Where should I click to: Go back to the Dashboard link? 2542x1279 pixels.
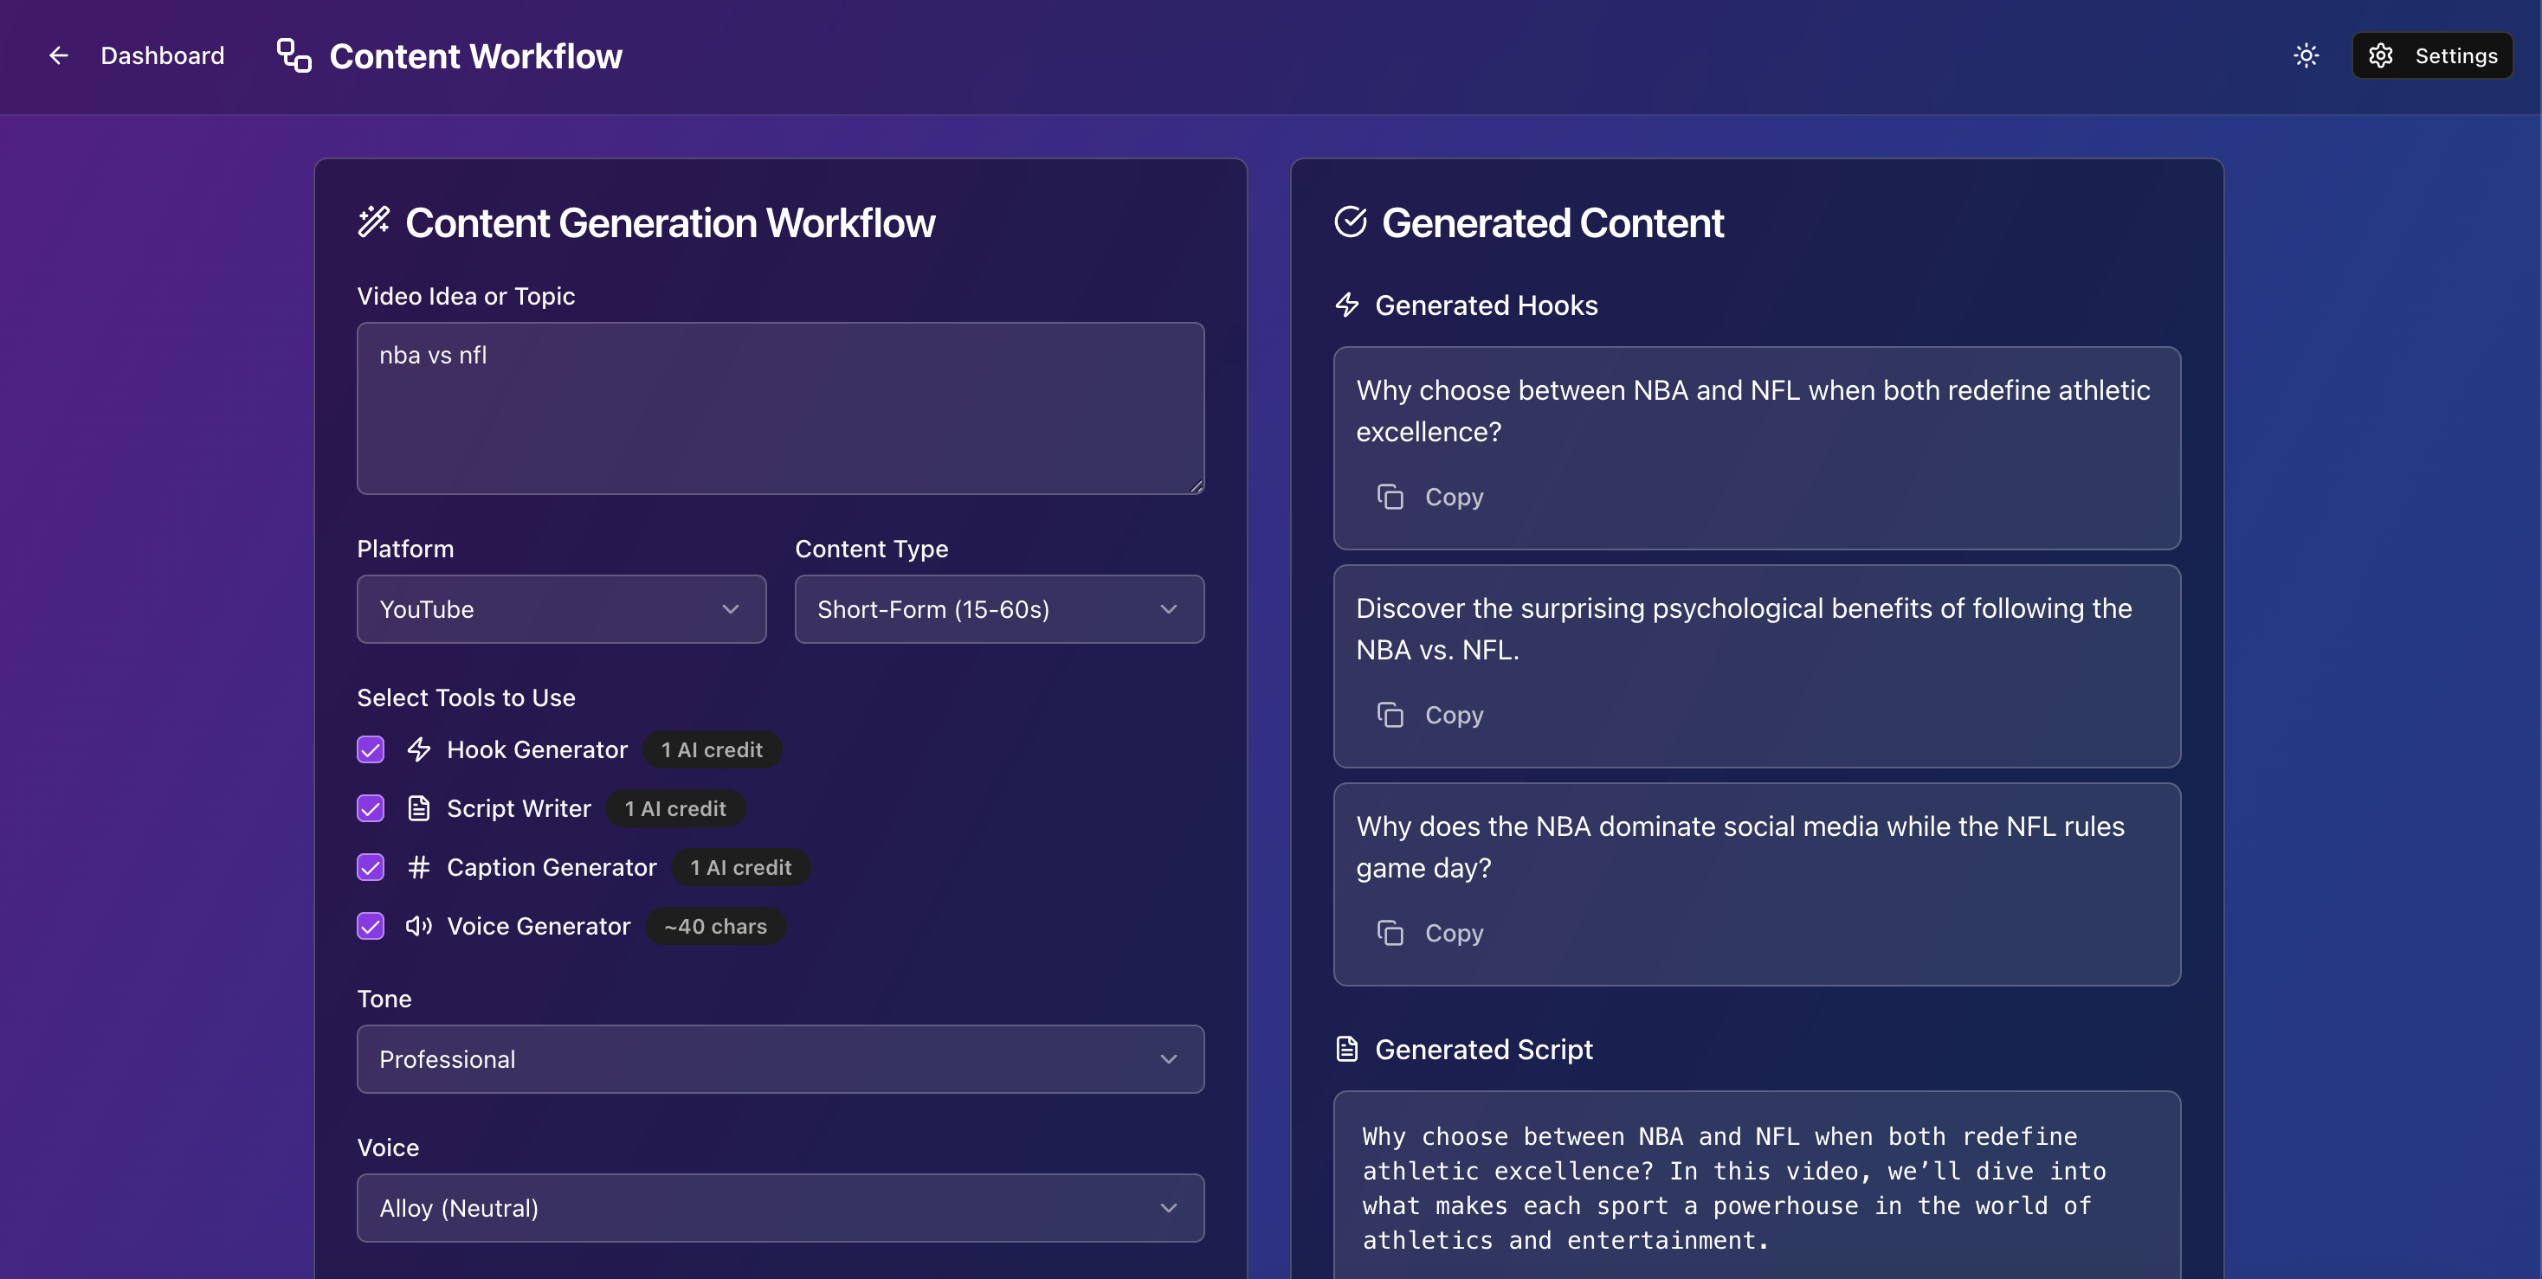coord(162,56)
